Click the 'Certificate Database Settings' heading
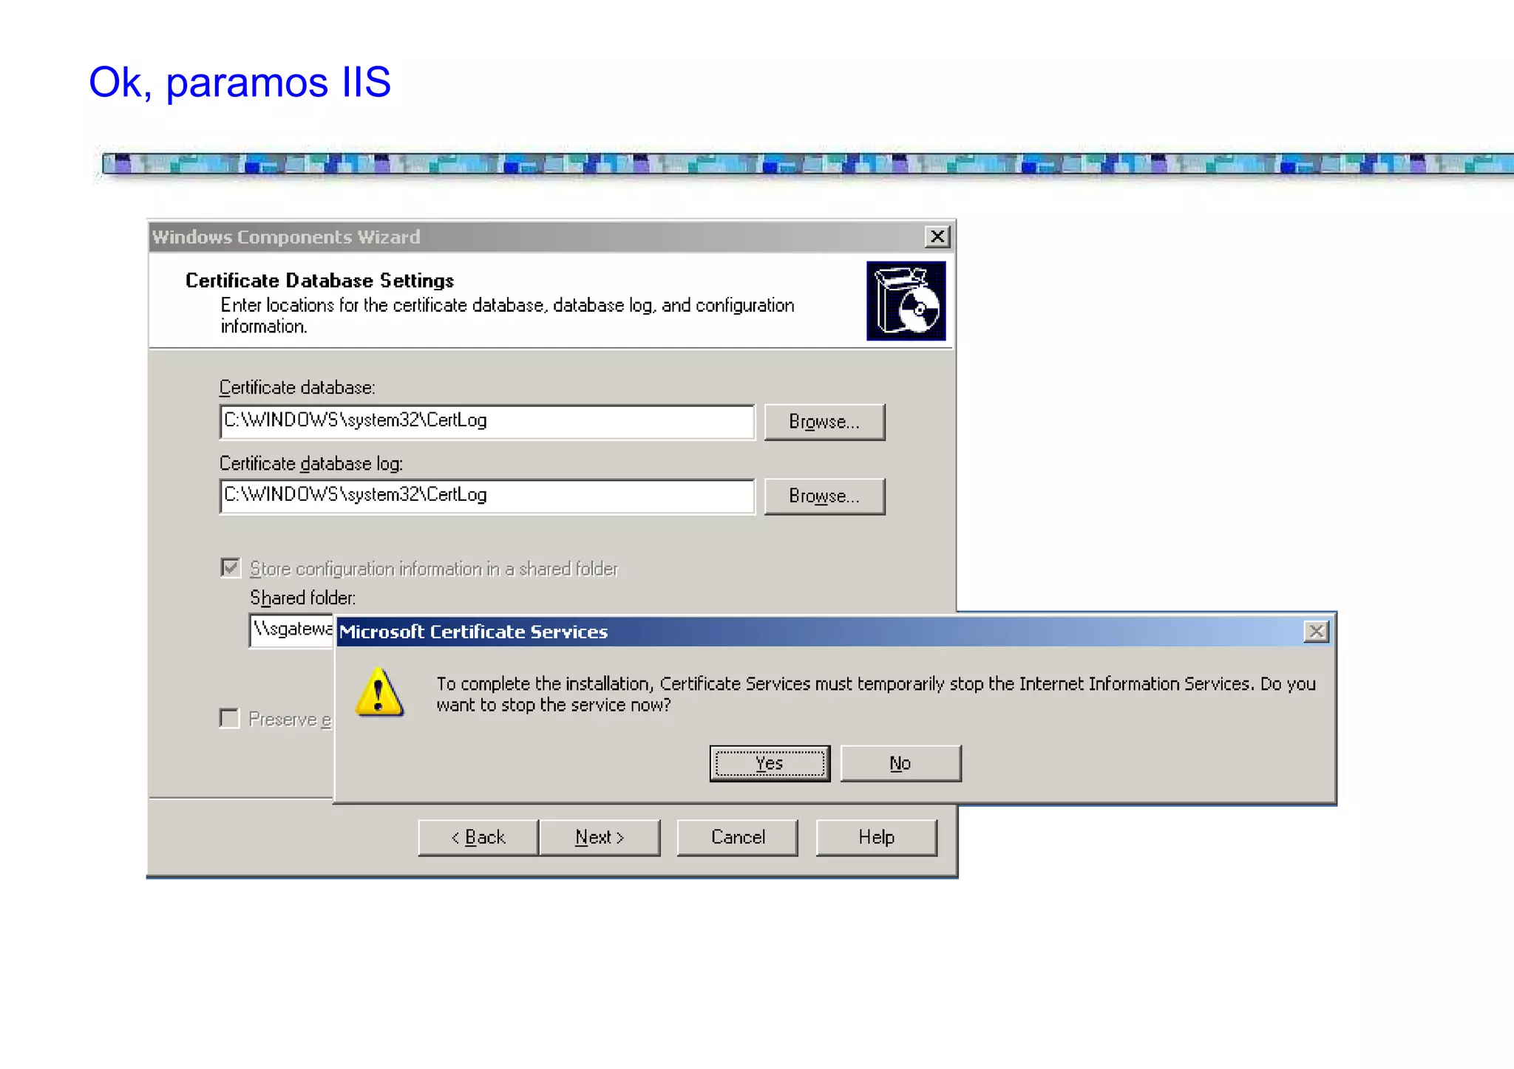Screen dimensions: 1514x1069 pyautogui.click(x=319, y=281)
